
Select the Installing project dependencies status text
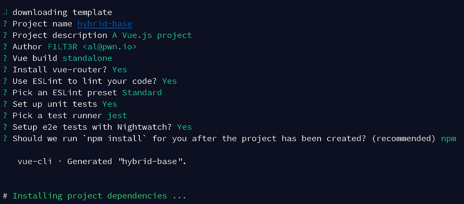pyautogui.click(x=99, y=196)
